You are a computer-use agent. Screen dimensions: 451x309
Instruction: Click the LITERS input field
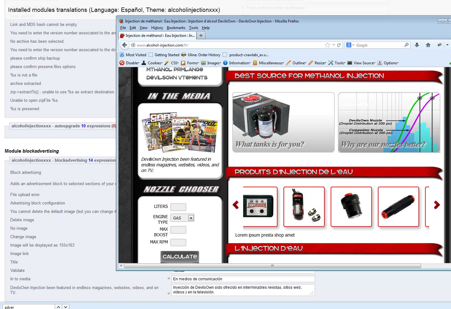178,207
